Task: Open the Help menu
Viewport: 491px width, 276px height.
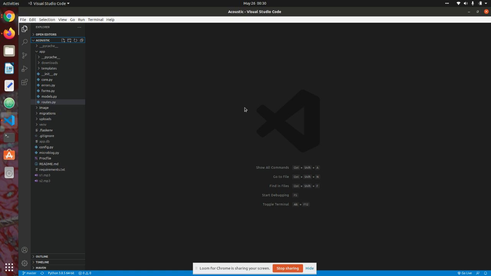Action: 110,20
